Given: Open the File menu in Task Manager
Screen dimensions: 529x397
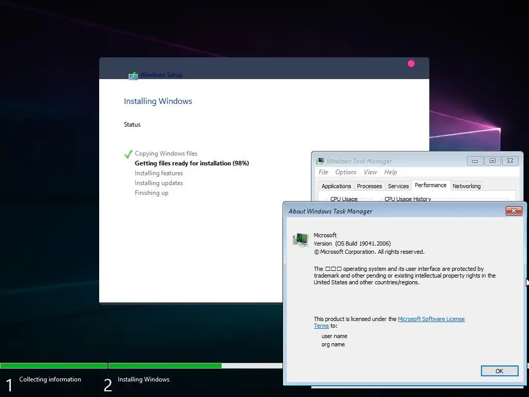Looking at the screenshot, I should [x=323, y=172].
